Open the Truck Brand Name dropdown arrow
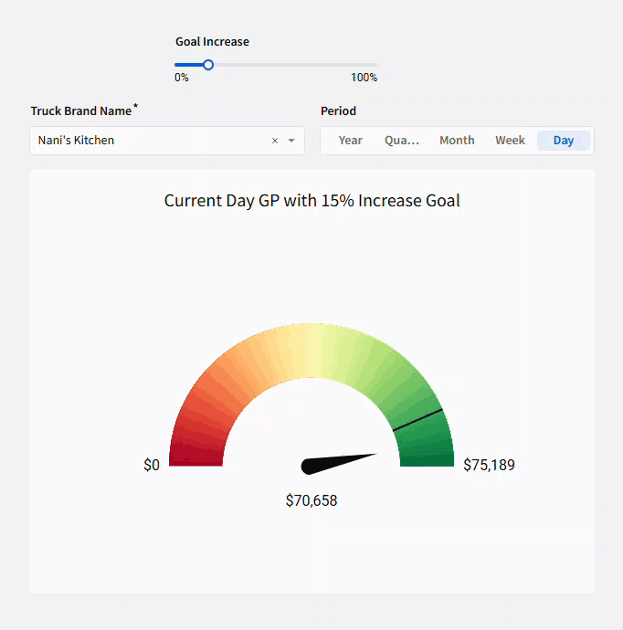Image resolution: width=623 pixels, height=630 pixels. [x=291, y=141]
